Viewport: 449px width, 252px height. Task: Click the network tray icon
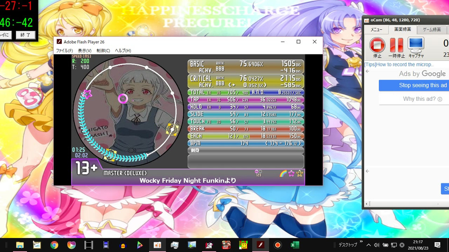pos(394,245)
